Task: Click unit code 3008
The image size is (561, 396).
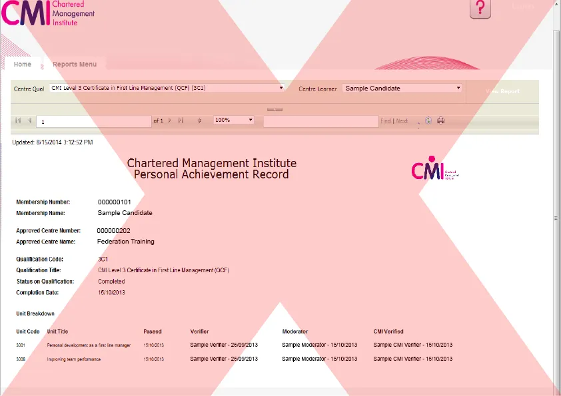Action: tap(21, 359)
